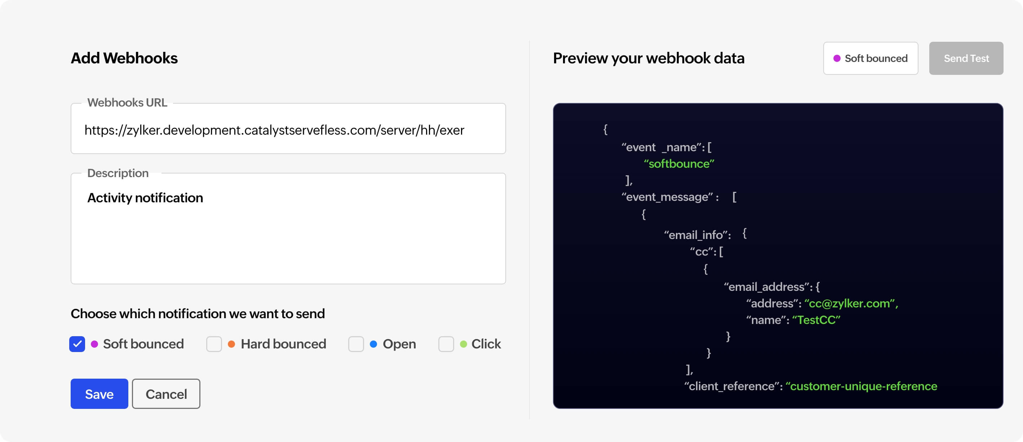The width and height of the screenshot is (1023, 442).
Task: Click the Add Webhooks heading
Action: click(124, 58)
